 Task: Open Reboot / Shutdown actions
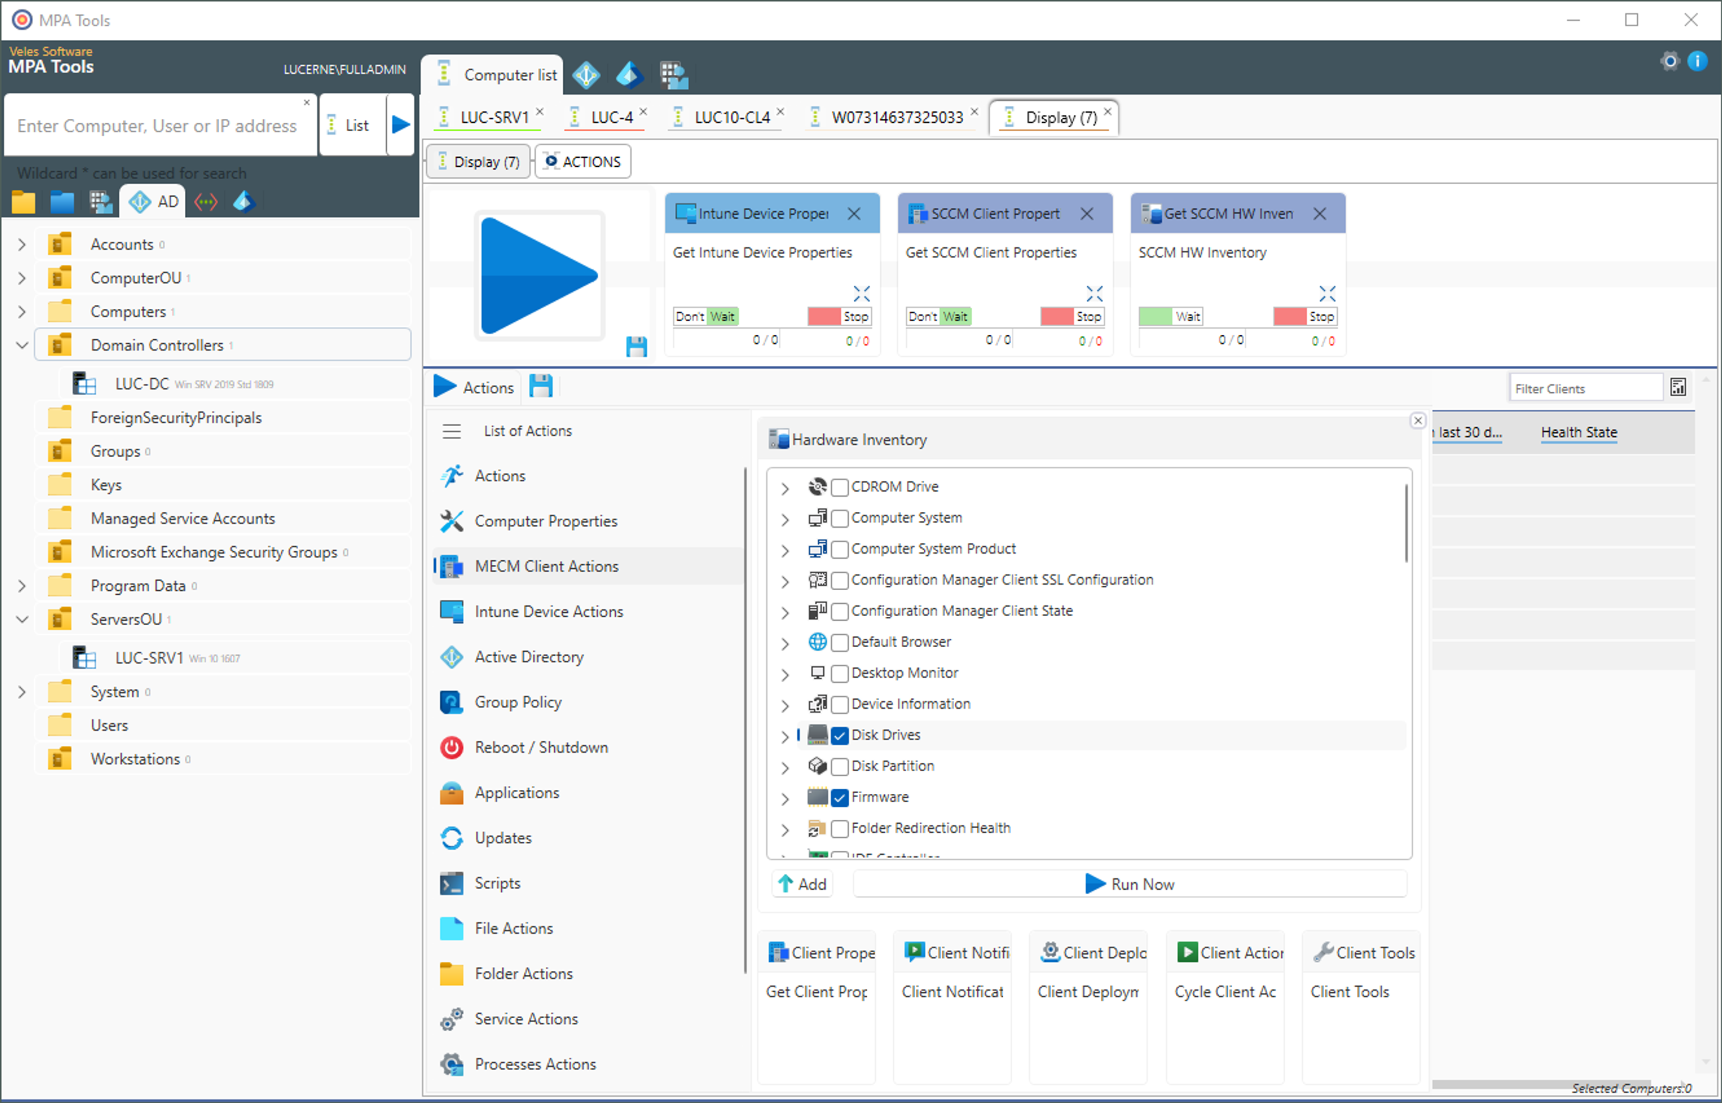587,747
